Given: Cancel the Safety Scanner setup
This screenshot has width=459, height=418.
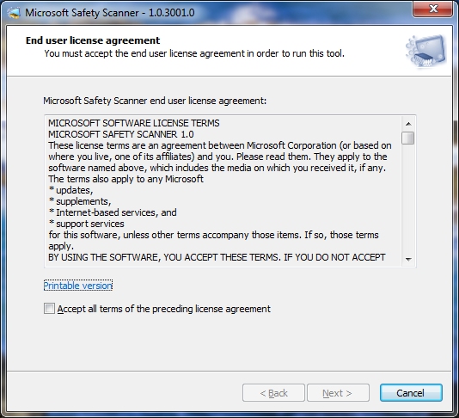Looking at the screenshot, I should pos(411,393).
